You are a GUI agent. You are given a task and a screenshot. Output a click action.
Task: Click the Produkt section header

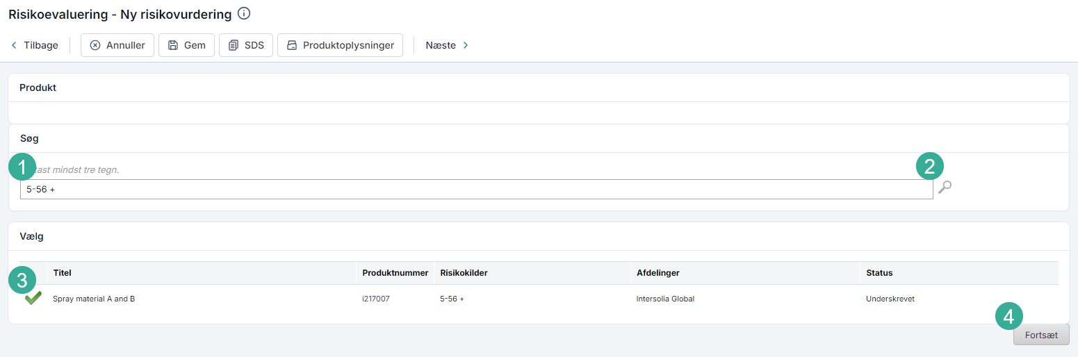click(38, 88)
